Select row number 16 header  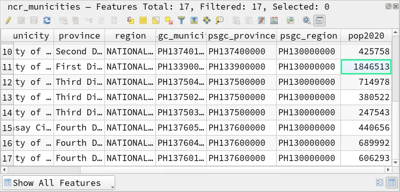pos(7,143)
